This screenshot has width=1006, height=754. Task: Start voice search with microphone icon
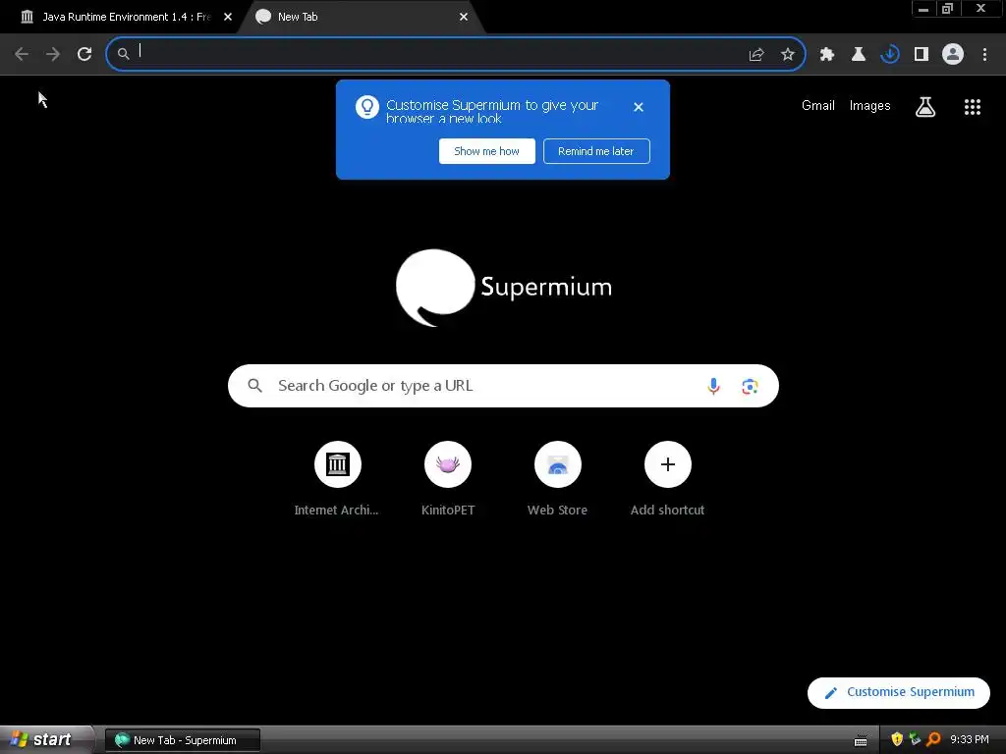tap(713, 386)
